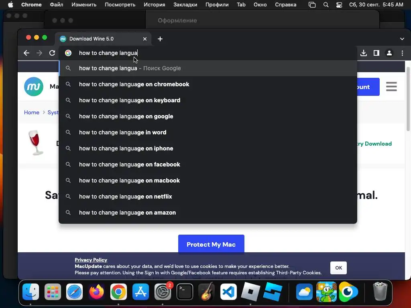This screenshot has width=411, height=308.
Task: Choose suggestion 'language on facebook'
Action: pos(208,164)
